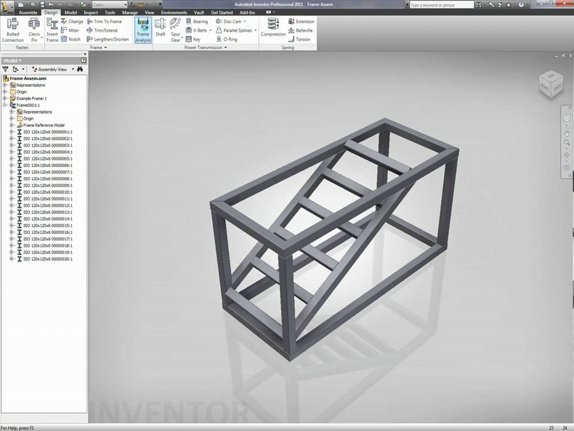Open the Bolted Connection tool
The height and width of the screenshot is (431, 574).
point(13,29)
